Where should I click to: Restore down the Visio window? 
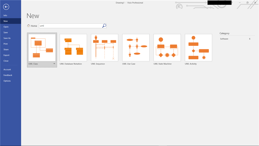pyautogui.click(x=247, y=3)
